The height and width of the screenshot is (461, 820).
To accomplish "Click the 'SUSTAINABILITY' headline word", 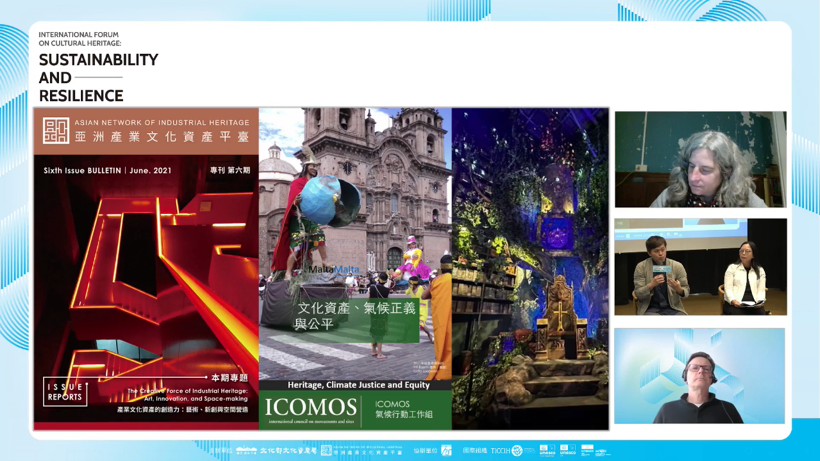I will click(x=99, y=60).
